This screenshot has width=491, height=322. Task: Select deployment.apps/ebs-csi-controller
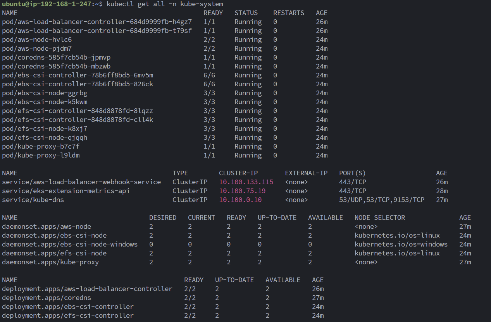68,307
